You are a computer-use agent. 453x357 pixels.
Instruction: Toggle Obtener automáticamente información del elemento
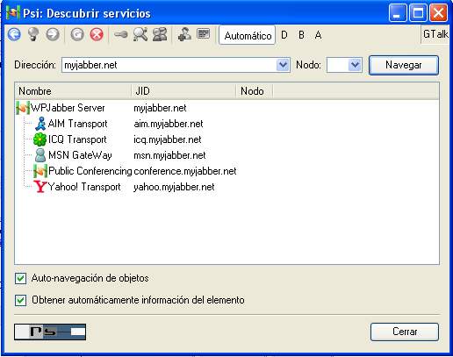(20, 300)
